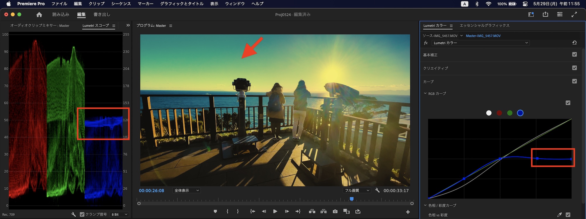586x219 pixels.
Task: Open the グラフィックとタイトル menu
Action: pyautogui.click(x=182, y=4)
